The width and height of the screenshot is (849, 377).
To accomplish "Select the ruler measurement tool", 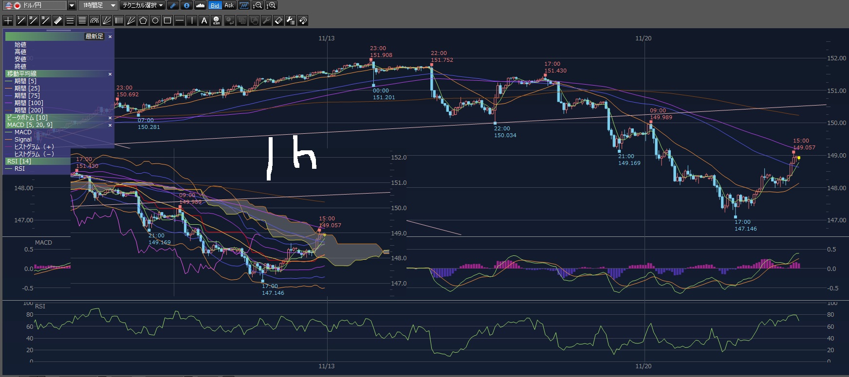I will [x=57, y=20].
